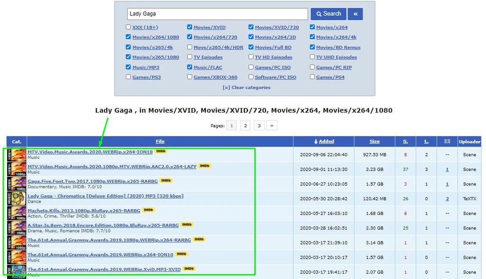Check the Games/PS4 checkbox
Image resolution: width=486 pixels, height=279 pixels.
[312, 77]
